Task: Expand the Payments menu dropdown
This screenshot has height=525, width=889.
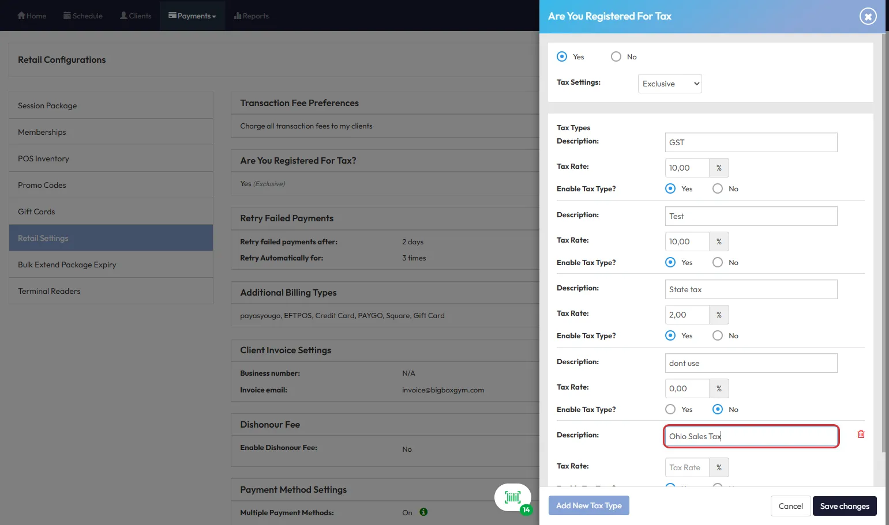Action: (193, 16)
